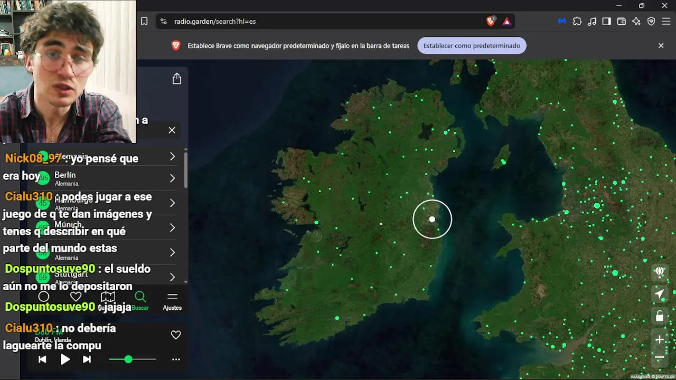
Task: Restore down the Brave browser window
Action: (x=642, y=5)
